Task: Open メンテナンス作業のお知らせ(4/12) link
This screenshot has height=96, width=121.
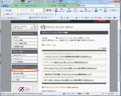Action: tap(71, 62)
